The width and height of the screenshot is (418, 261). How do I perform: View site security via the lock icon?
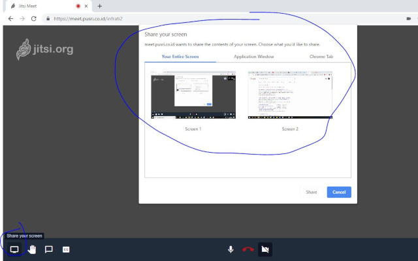pos(48,19)
